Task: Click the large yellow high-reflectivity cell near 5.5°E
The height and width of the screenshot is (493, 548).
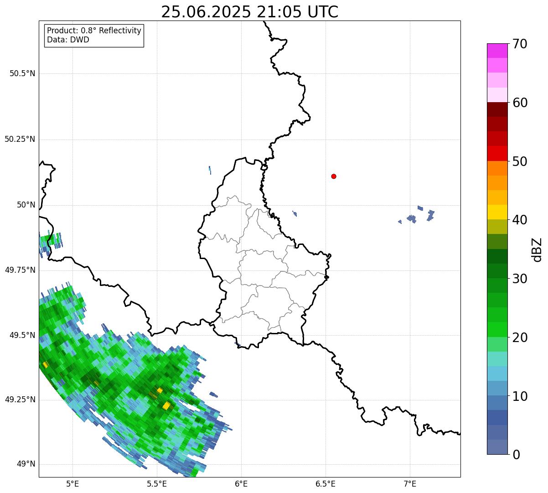Action: 166,405
